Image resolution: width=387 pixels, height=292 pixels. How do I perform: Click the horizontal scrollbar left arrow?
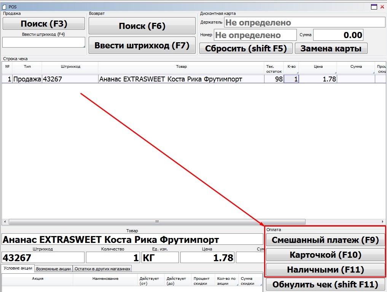5,222
